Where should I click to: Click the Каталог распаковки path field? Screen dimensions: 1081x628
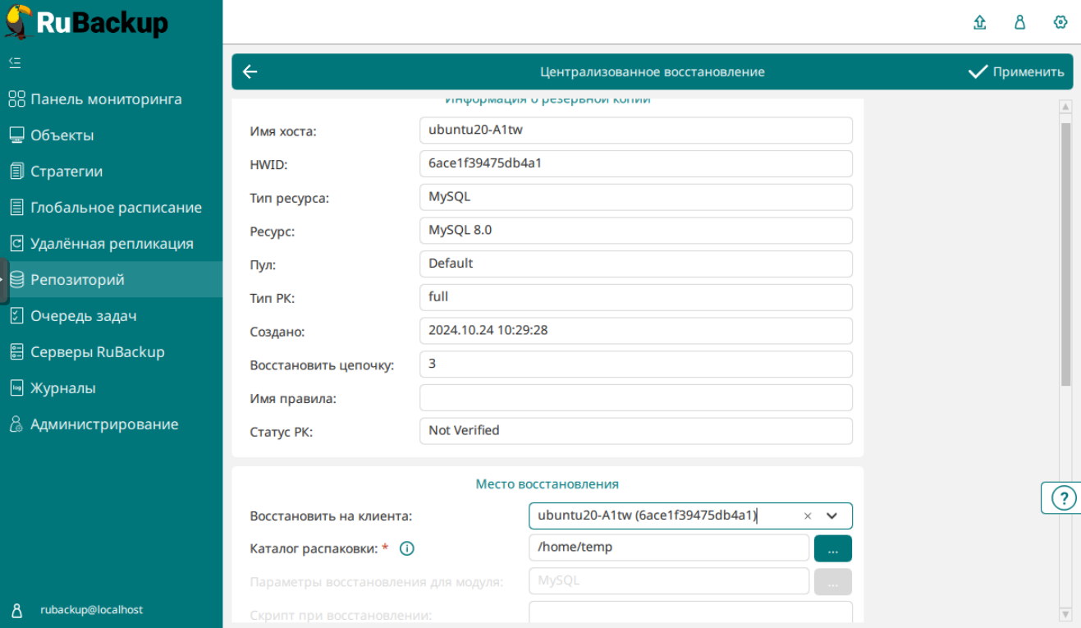pos(668,548)
